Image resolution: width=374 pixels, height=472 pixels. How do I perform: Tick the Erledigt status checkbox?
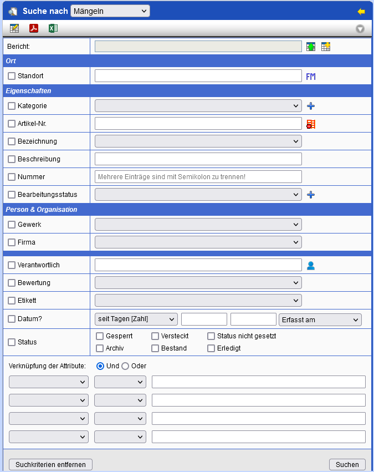211,348
